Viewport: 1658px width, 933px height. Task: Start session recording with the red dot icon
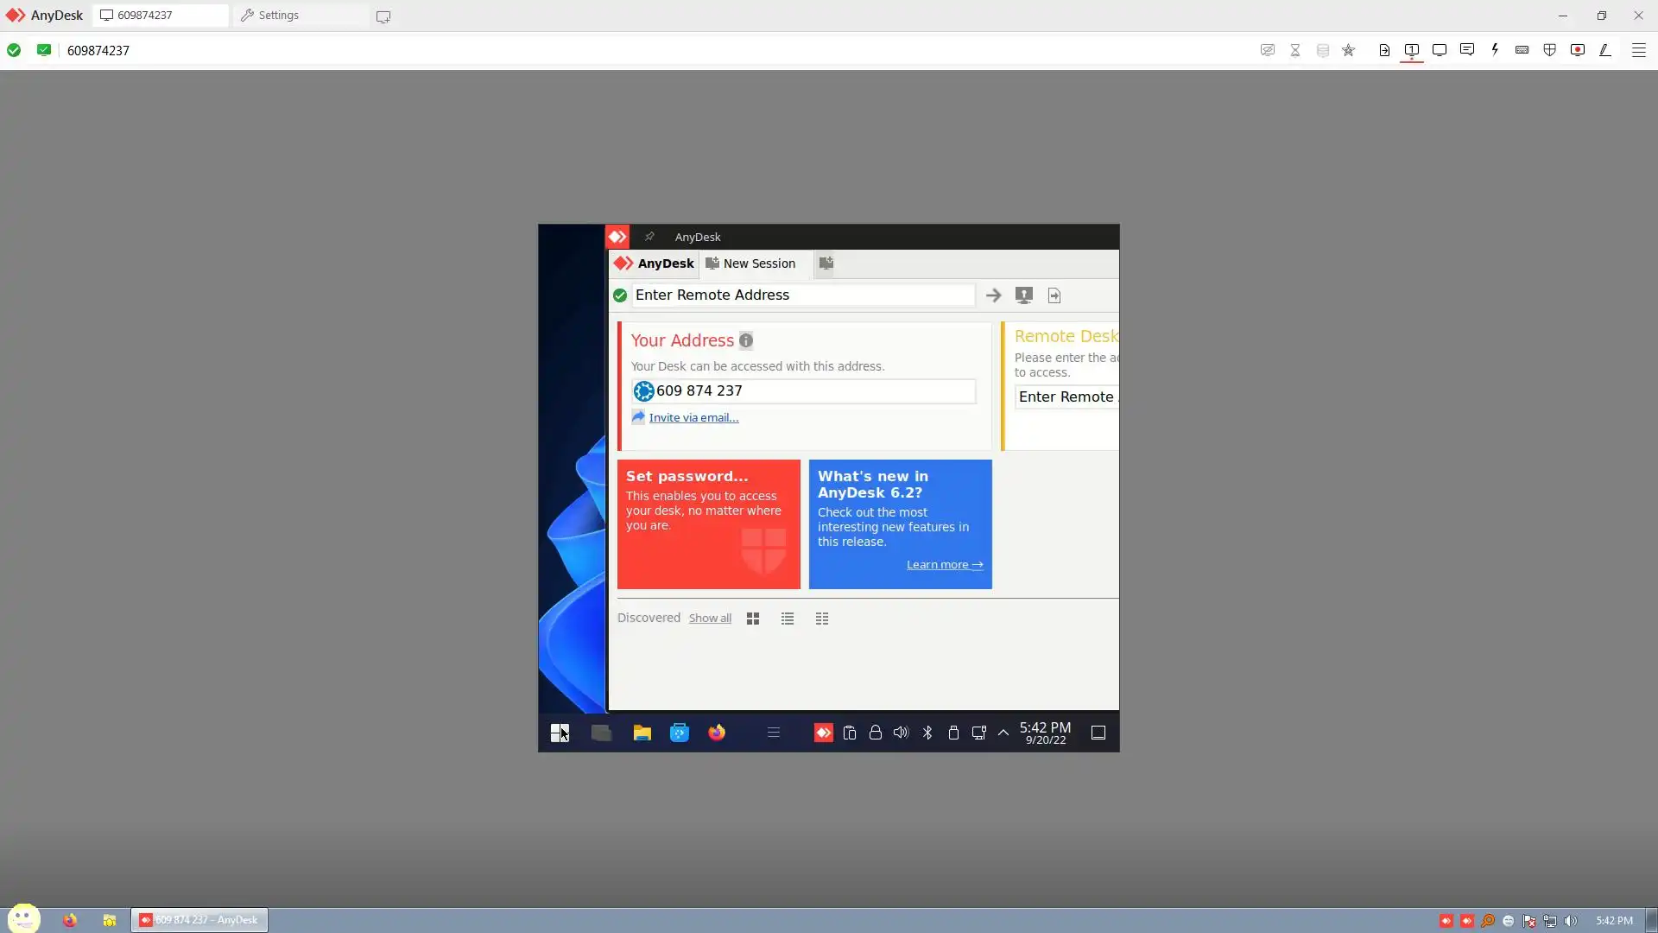click(x=1578, y=50)
